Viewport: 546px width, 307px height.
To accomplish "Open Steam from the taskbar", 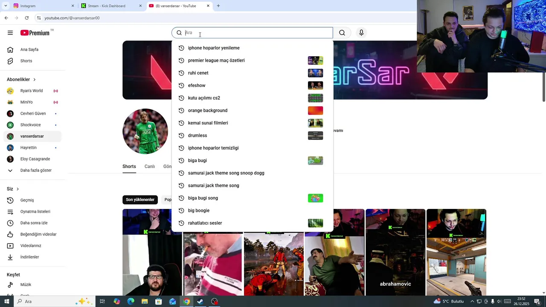I will [x=200, y=301].
